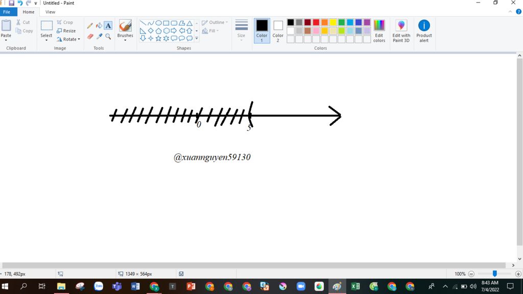Click the zoom slider handle
The image size is (523, 294).
(494, 274)
